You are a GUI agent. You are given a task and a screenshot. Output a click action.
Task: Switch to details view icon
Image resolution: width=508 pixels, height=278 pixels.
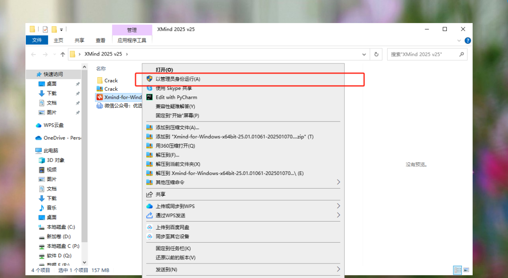click(458, 270)
